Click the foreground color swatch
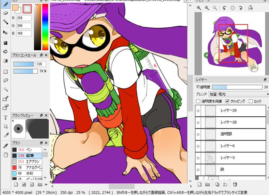The image size is (269, 195). [x=15, y=8]
